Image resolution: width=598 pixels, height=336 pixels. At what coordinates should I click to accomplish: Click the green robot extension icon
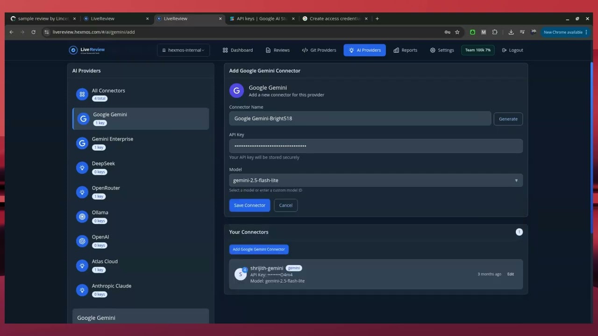[x=472, y=32]
